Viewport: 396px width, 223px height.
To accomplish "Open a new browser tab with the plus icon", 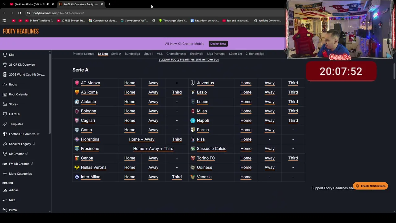I will click(109, 4).
